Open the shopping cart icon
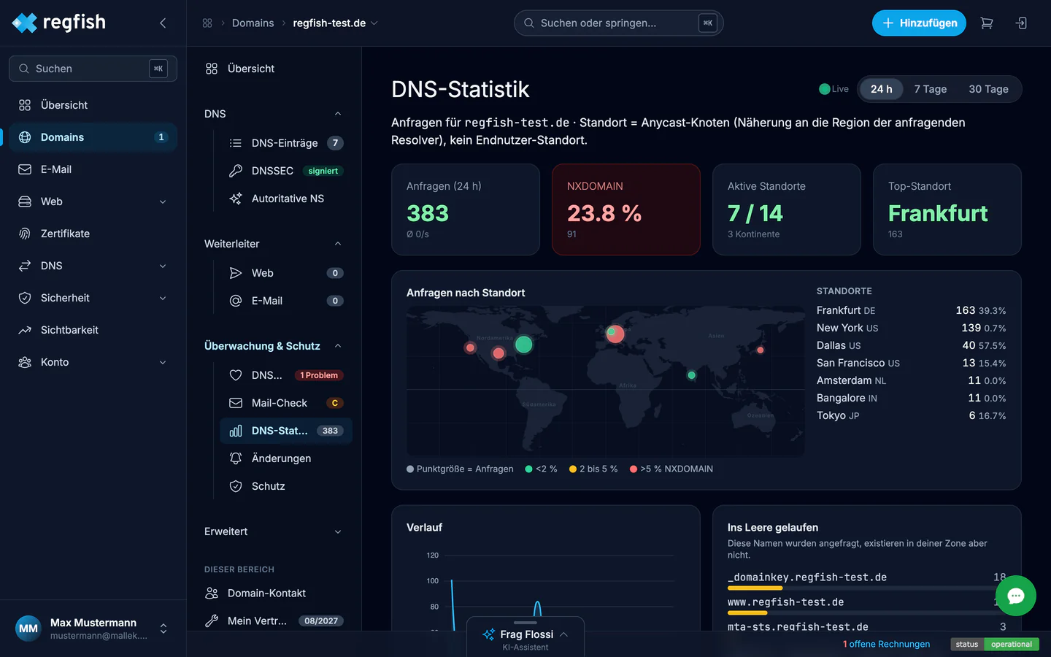This screenshot has height=657, width=1051. [x=987, y=23]
